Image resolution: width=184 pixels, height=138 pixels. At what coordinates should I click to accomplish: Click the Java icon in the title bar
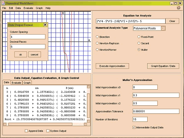[x=3, y=3]
